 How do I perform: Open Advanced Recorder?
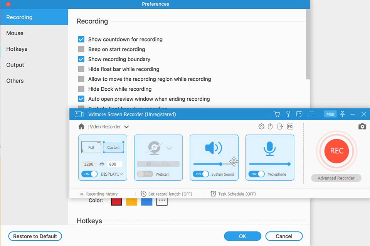336,178
